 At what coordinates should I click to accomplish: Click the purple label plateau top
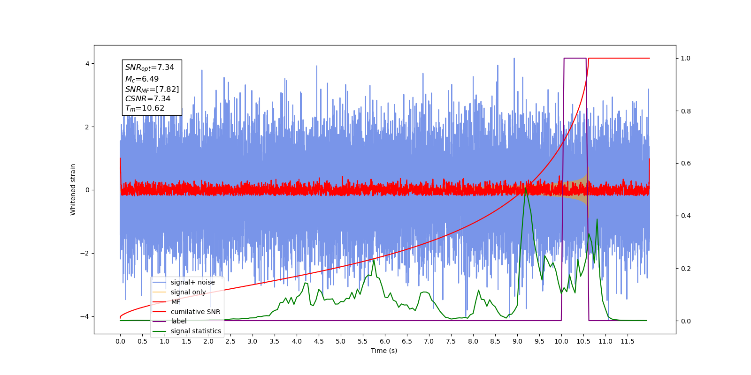[x=575, y=58]
